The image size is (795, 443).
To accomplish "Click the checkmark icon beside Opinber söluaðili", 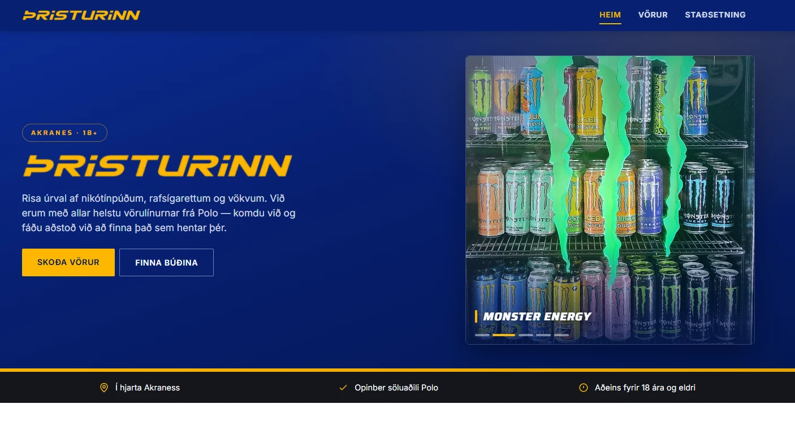I will (343, 388).
